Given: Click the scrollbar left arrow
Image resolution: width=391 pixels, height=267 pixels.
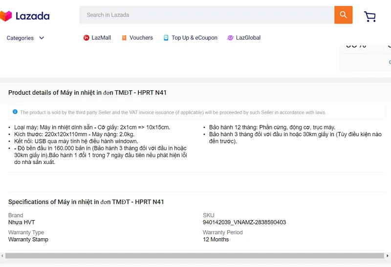Looking at the screenshot, I should click(2, 256).
